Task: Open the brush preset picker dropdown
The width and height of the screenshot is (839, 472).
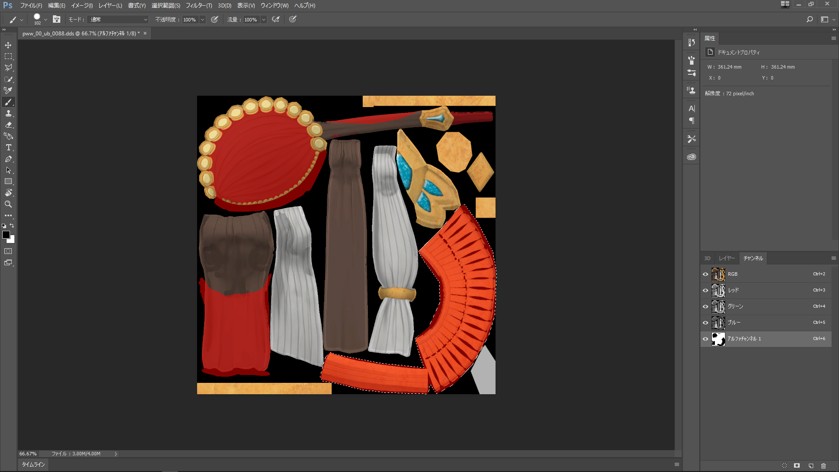Action: point(45,20)
